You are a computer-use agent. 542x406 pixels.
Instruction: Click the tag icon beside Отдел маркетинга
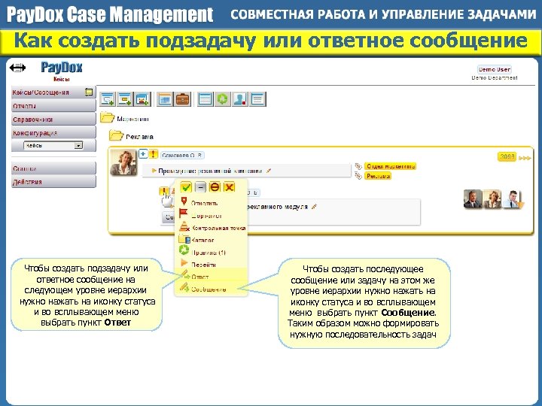(358, 166)
